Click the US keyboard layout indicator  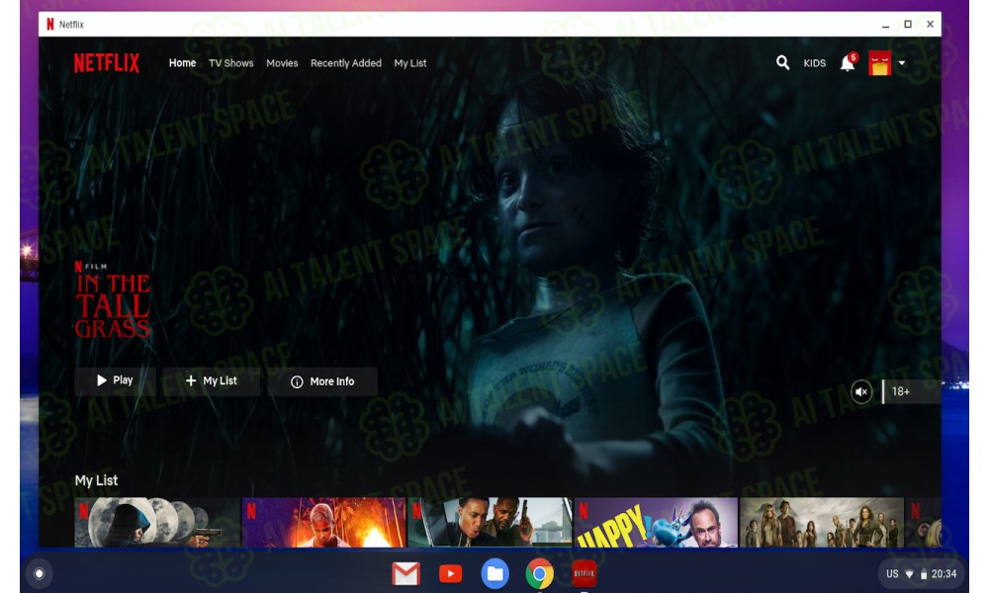[x=892, y=574]
